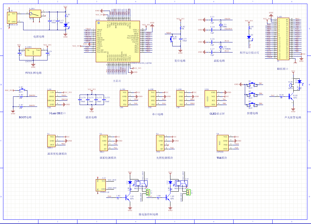Select the K1 key switch on PB7
311x224 pixels.
[252, 85]
